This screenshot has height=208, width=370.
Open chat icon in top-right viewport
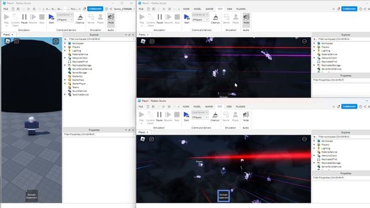pos(152,41)
